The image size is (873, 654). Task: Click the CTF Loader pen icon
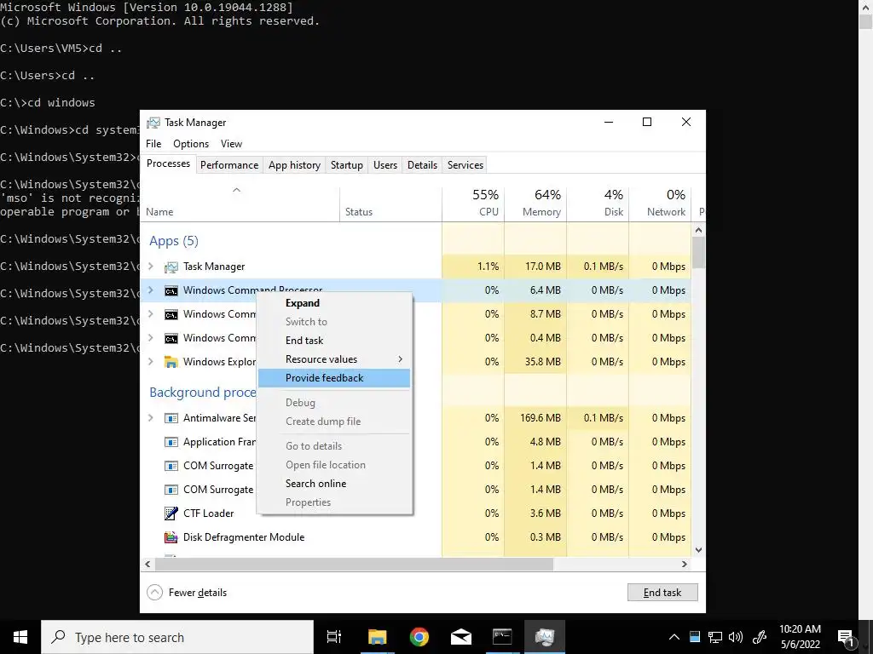click(x=171, y=513)
